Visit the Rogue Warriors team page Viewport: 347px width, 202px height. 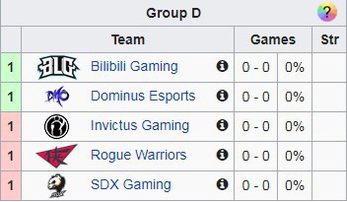pyautogui.click(x=139, y=155)
